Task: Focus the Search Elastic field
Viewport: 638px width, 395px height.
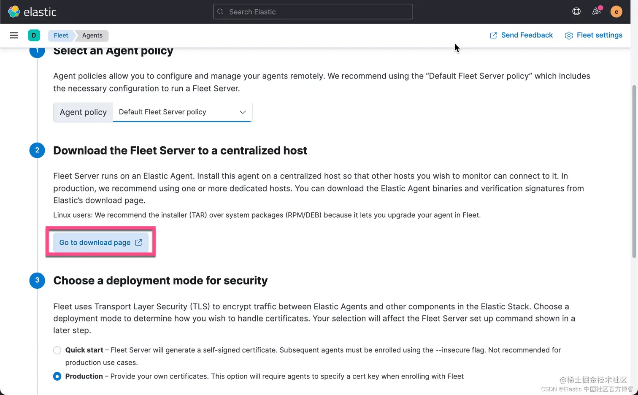Action: [x=313, y=12]
